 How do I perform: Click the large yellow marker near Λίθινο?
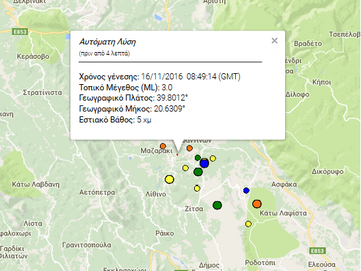pos(170,179)
